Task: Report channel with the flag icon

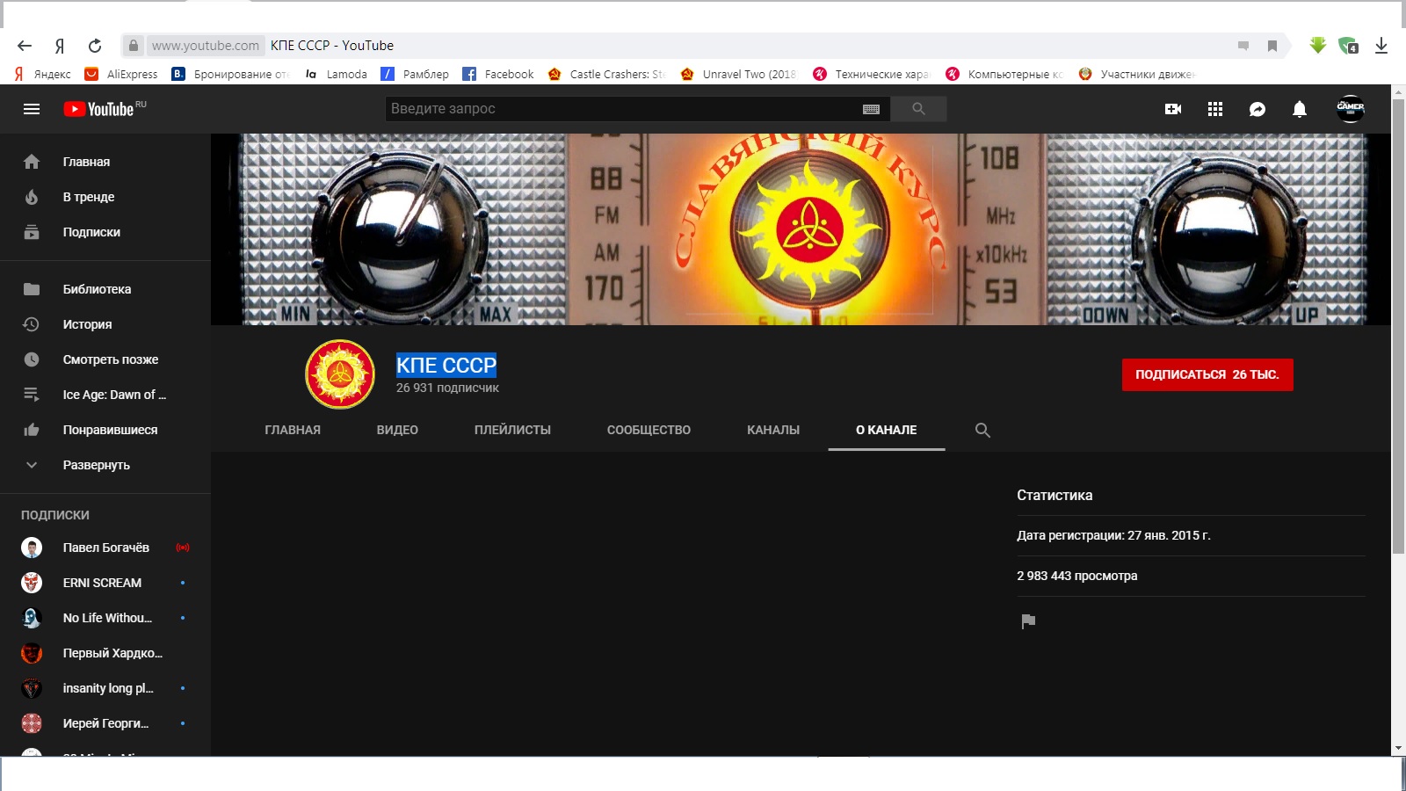Action: 1028,621
